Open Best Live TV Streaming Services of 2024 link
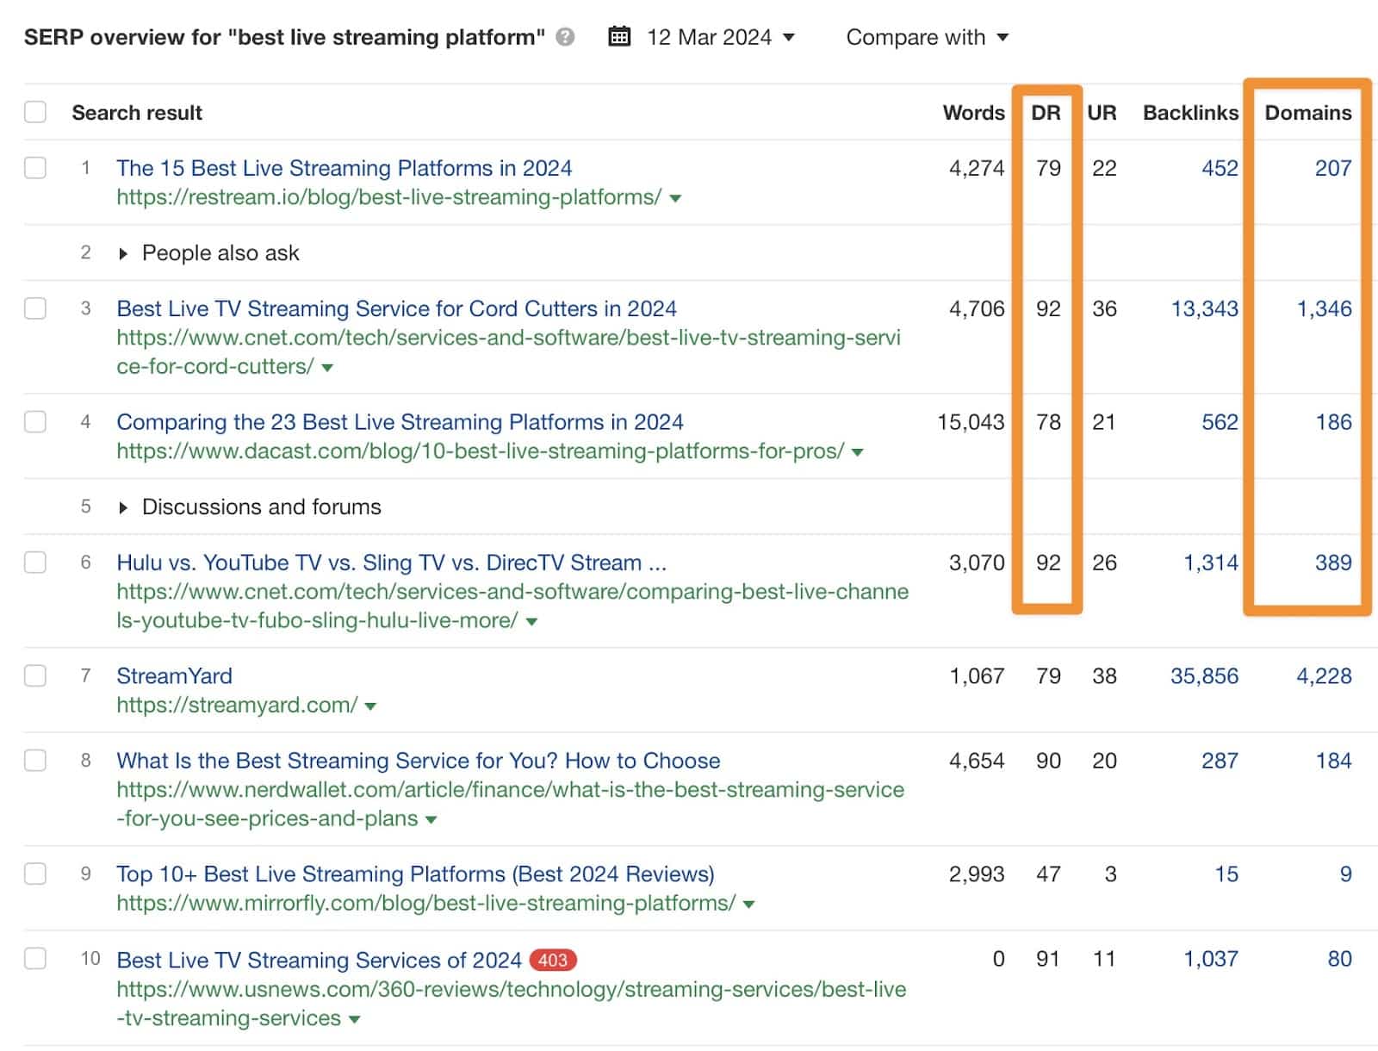Image resolution: width=1378 pixels, height=1051 pixels. click(x=319, y=960)
